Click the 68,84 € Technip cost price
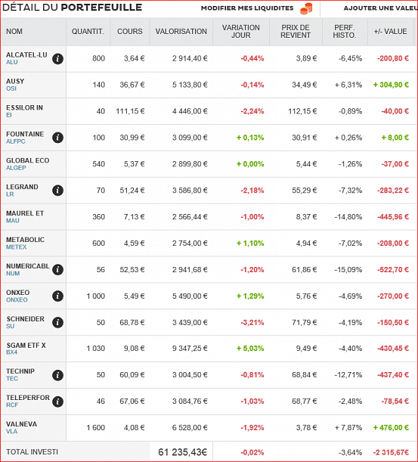The image size is (418, 462). (305, 375)
